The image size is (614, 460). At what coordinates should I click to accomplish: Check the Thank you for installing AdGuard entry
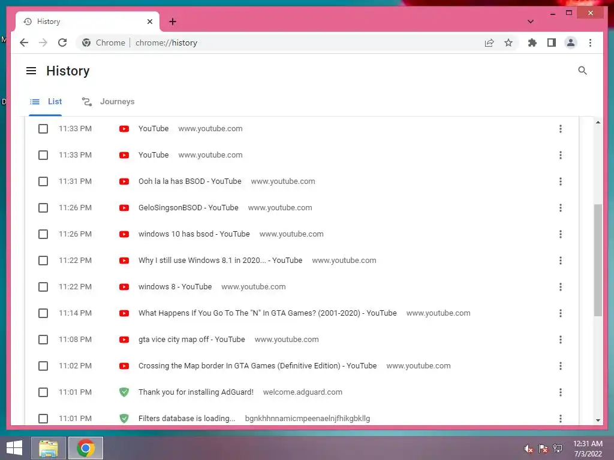43,392
